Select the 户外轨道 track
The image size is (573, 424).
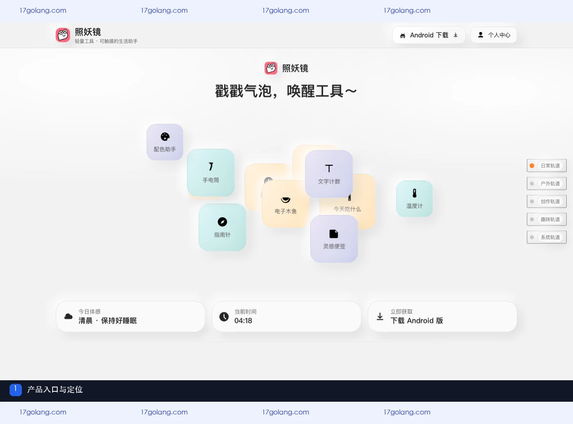tap(547, 184)
